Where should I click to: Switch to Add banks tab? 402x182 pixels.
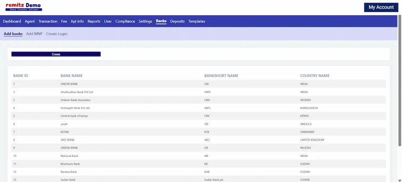click(13, 34)
